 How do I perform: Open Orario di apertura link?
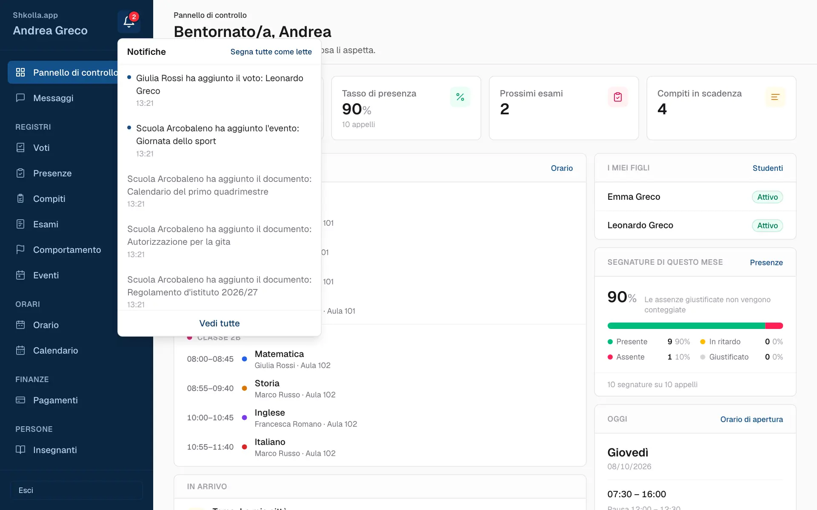tap(751, 419)
